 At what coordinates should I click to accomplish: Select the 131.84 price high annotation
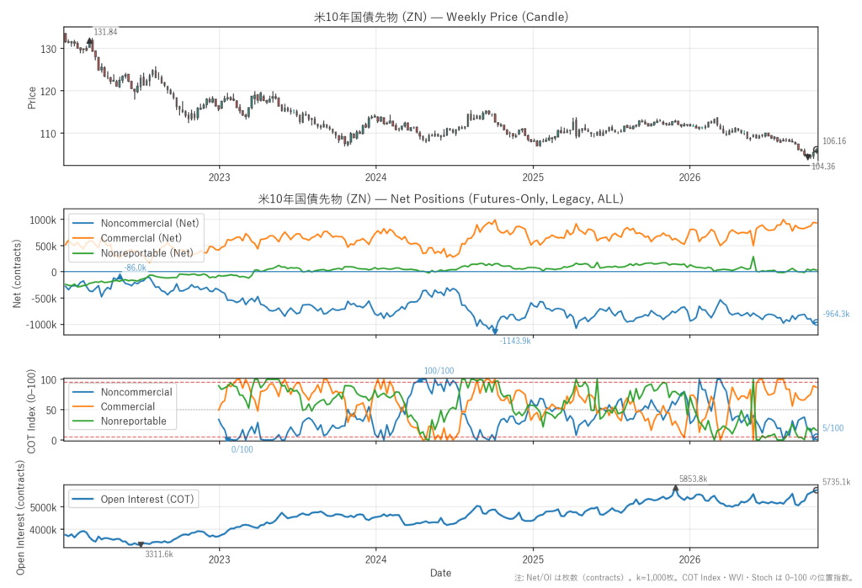[x=105, y=32]
